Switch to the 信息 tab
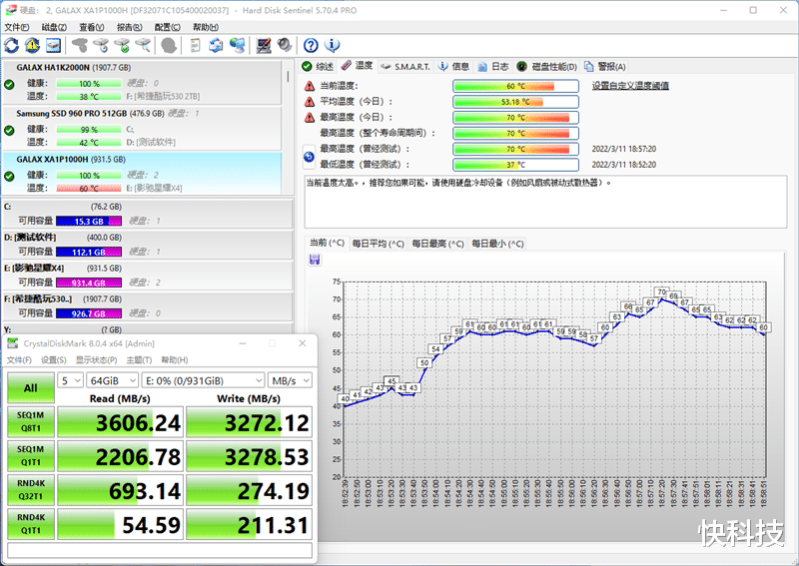799x566 pixels. pos(454,66)
